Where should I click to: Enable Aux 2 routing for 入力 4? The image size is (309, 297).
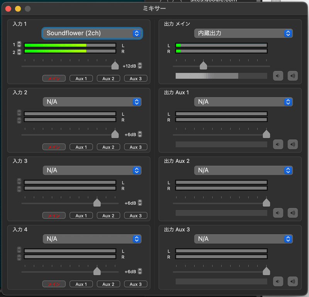109,284
